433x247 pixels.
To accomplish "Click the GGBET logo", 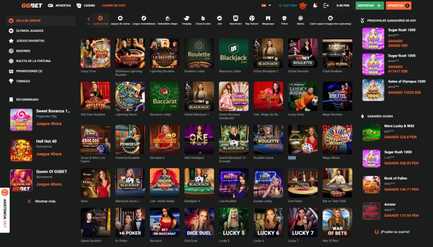I will coord(32,5).
